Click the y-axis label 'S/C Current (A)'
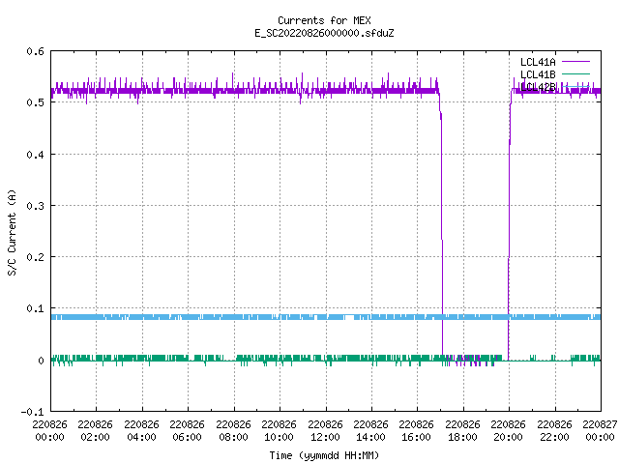Viewport: 619px width, 464px height. 12,232
